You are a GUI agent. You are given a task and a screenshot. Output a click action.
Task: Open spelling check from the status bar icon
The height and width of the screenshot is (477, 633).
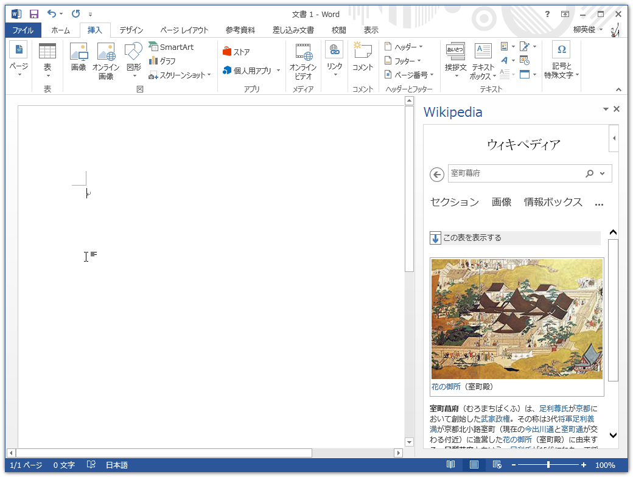point(91,464)
